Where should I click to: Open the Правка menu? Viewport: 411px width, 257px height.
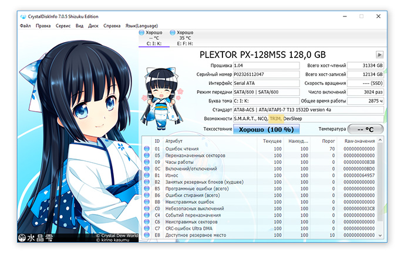43,26
